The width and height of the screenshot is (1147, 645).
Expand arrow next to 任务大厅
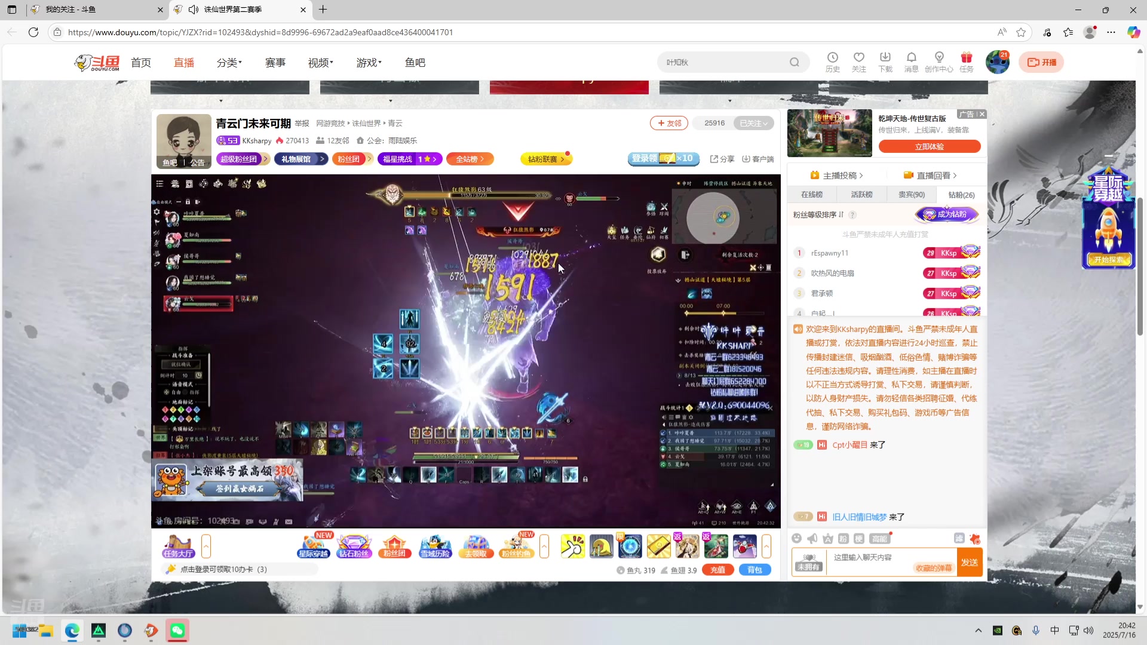tap(206, 546)
